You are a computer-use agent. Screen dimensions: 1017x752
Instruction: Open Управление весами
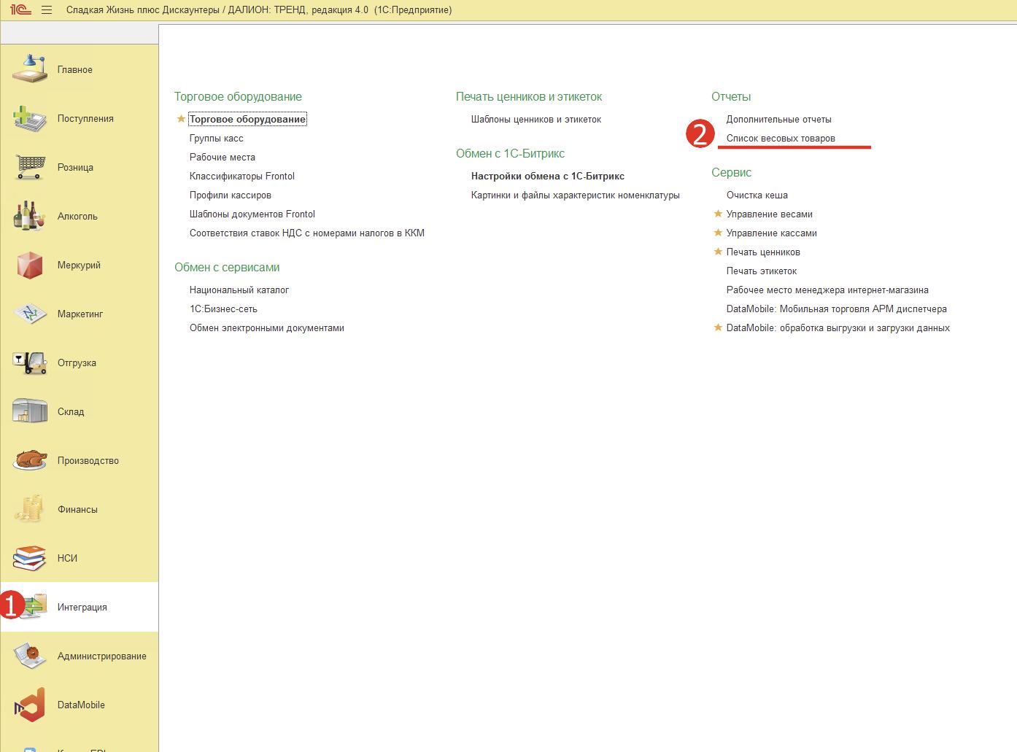[770, 214]
